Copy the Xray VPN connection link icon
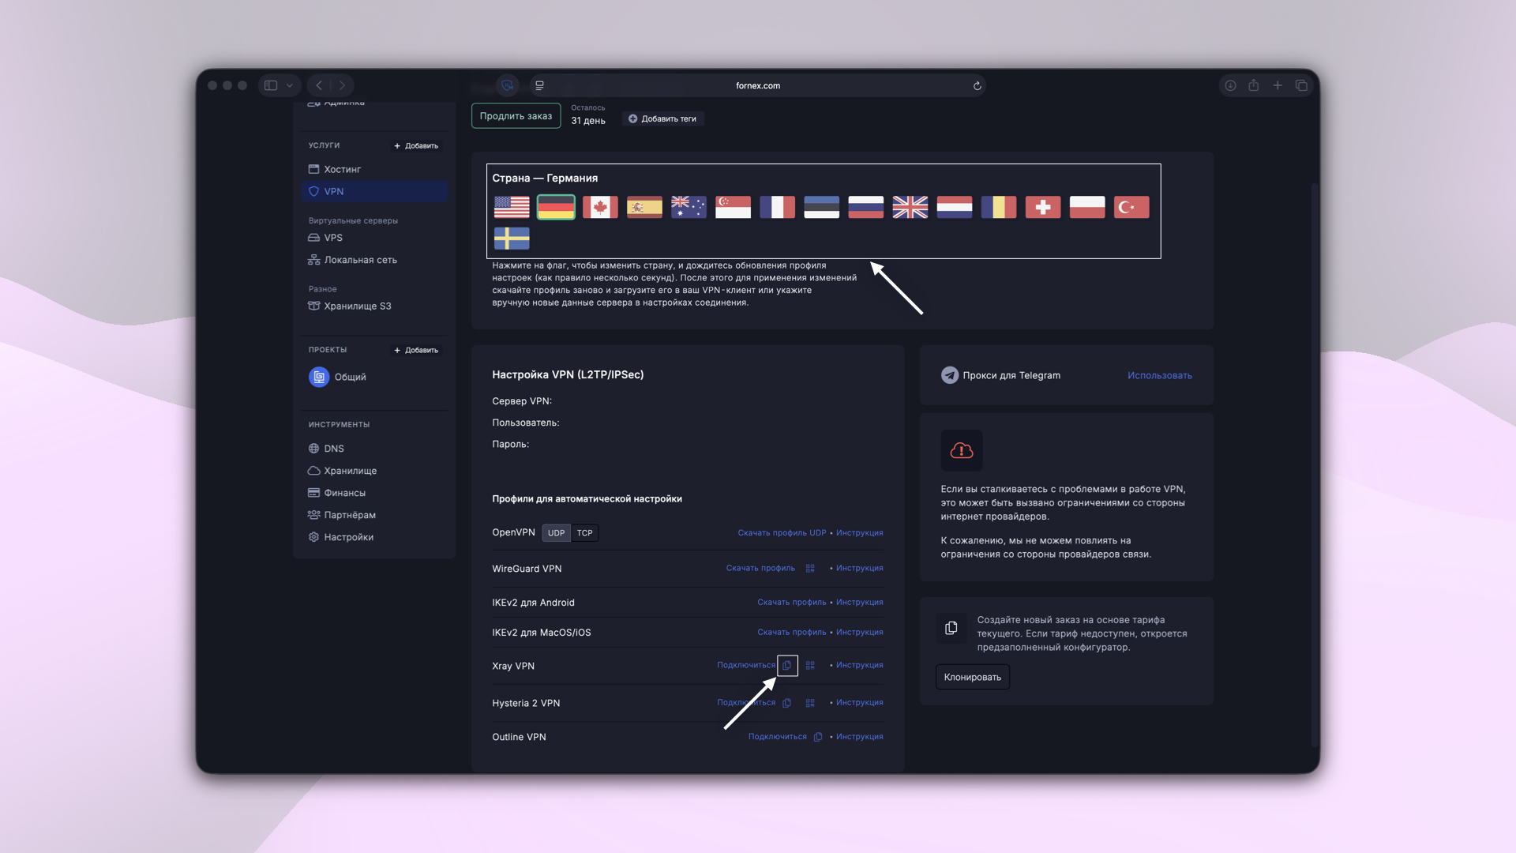 tap(787, 665)
